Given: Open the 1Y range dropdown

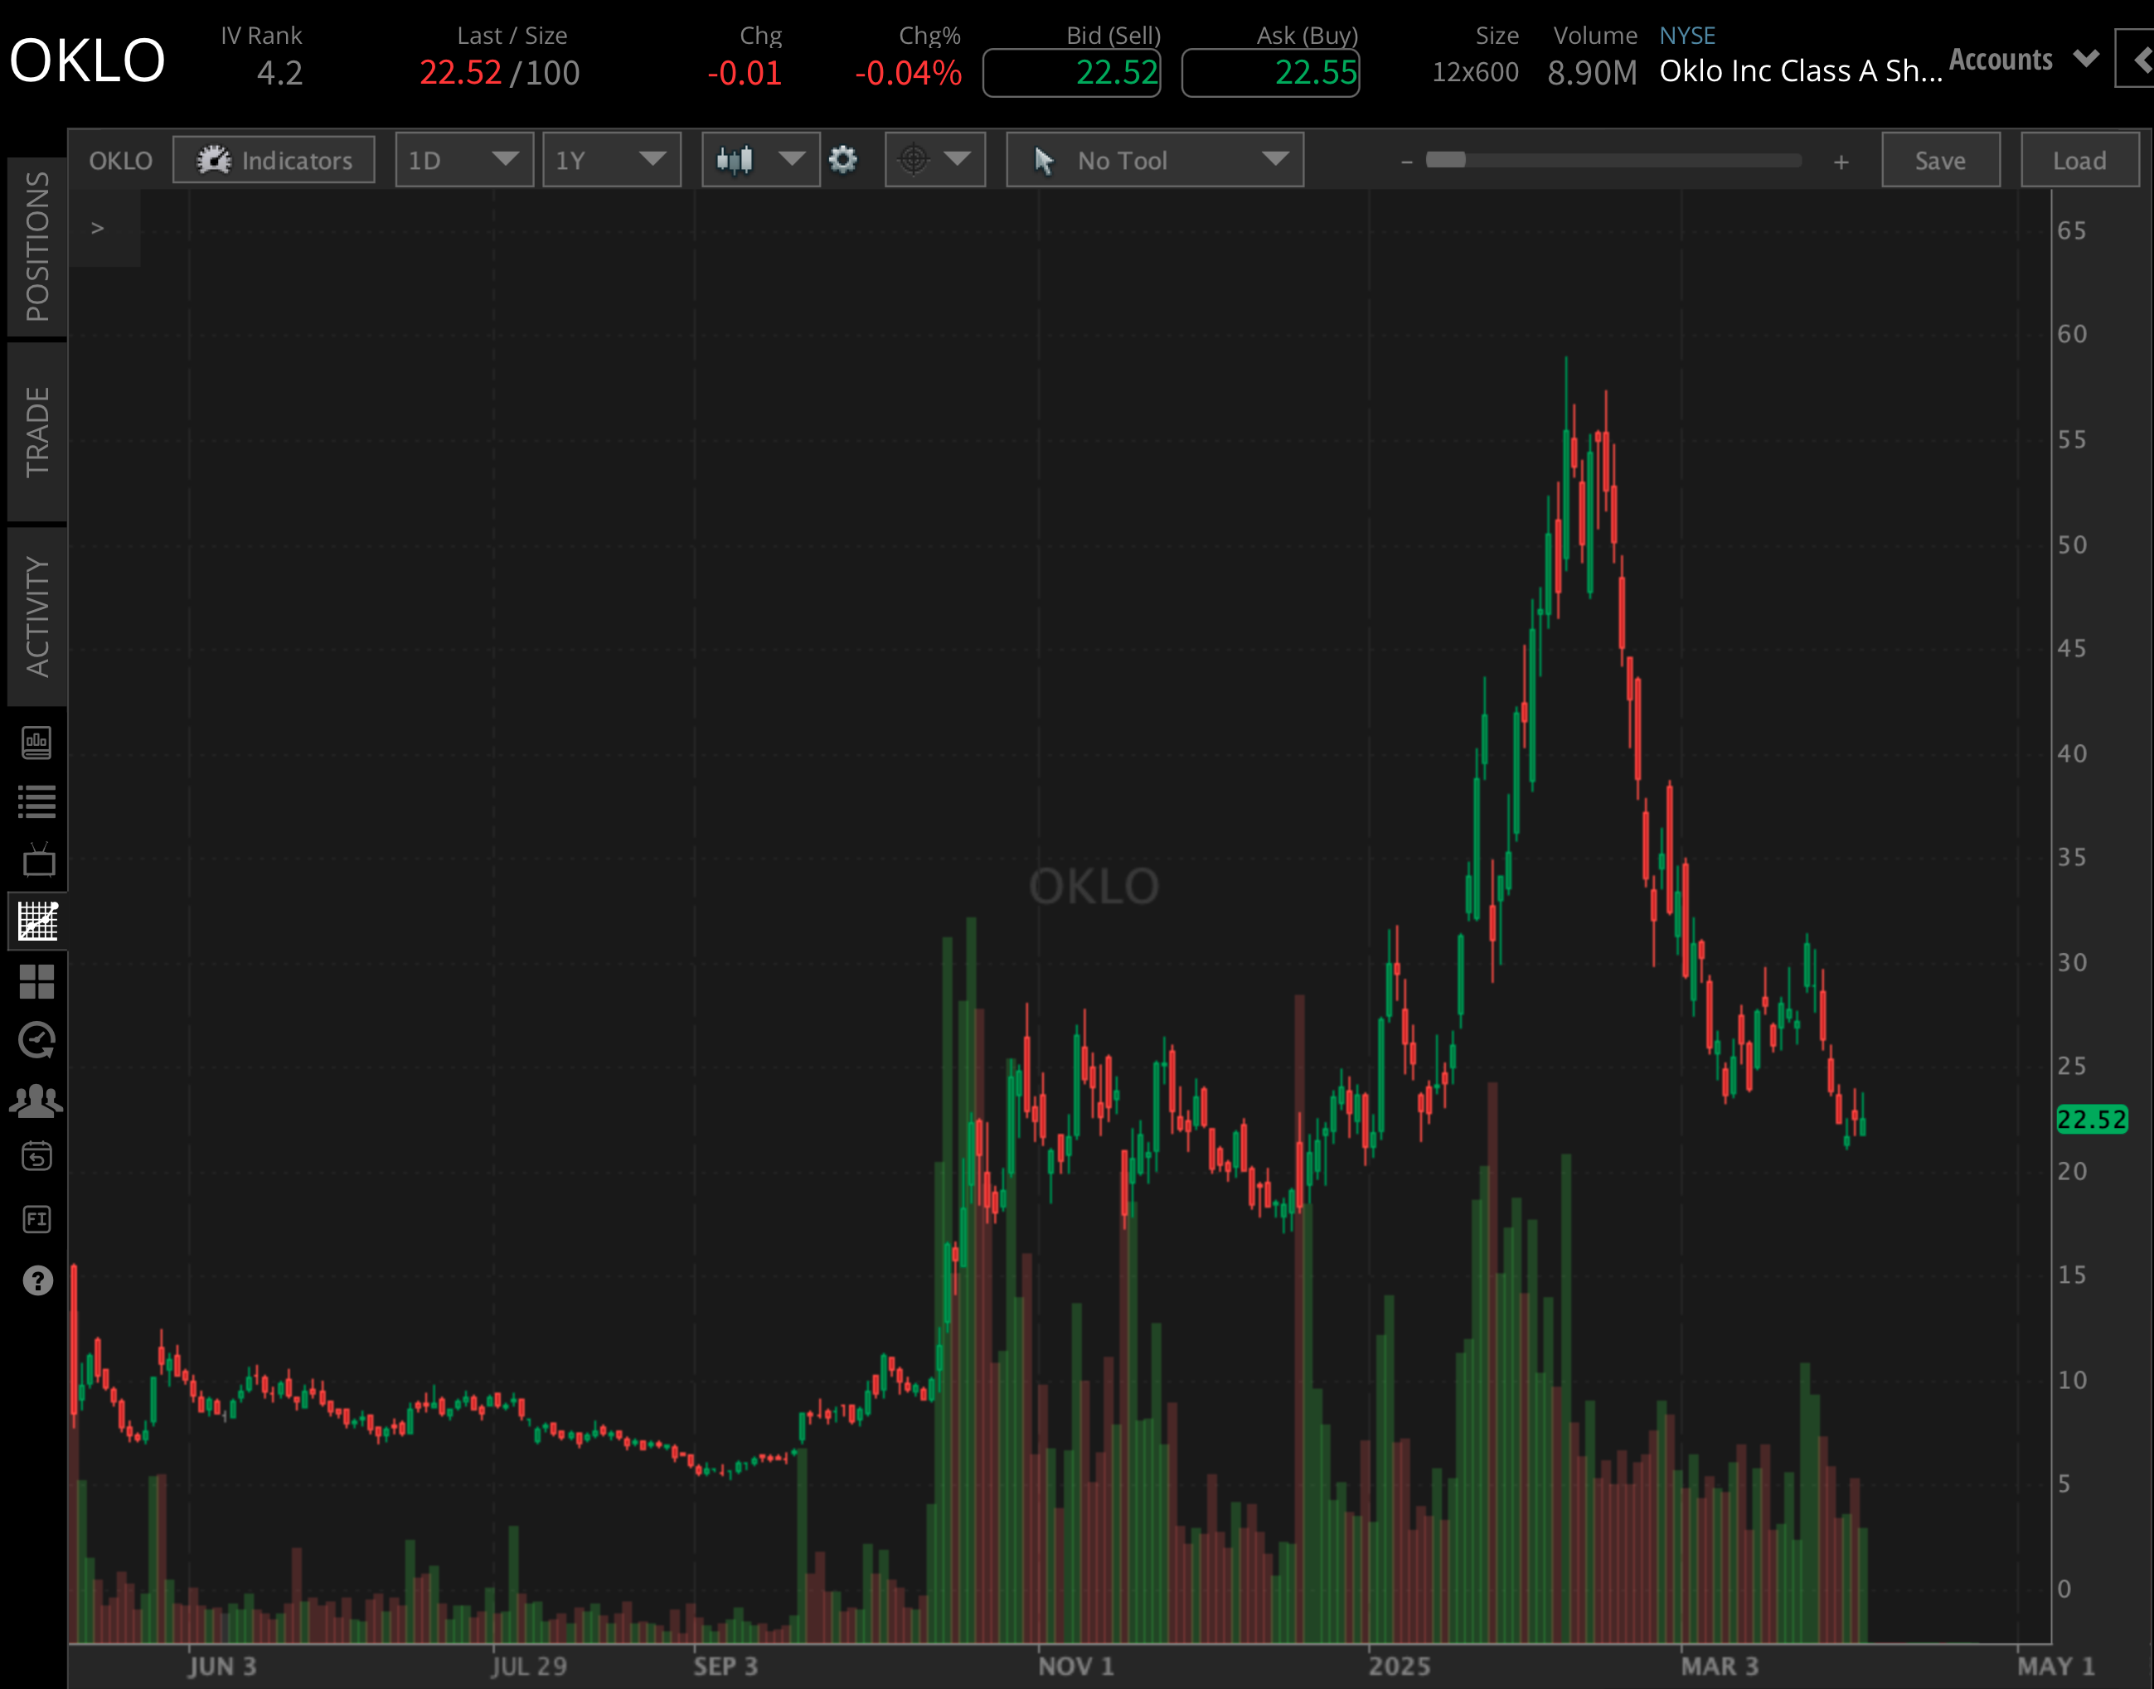Looking at the screenshot, I should pyautogui.click(x=612, y=159).
